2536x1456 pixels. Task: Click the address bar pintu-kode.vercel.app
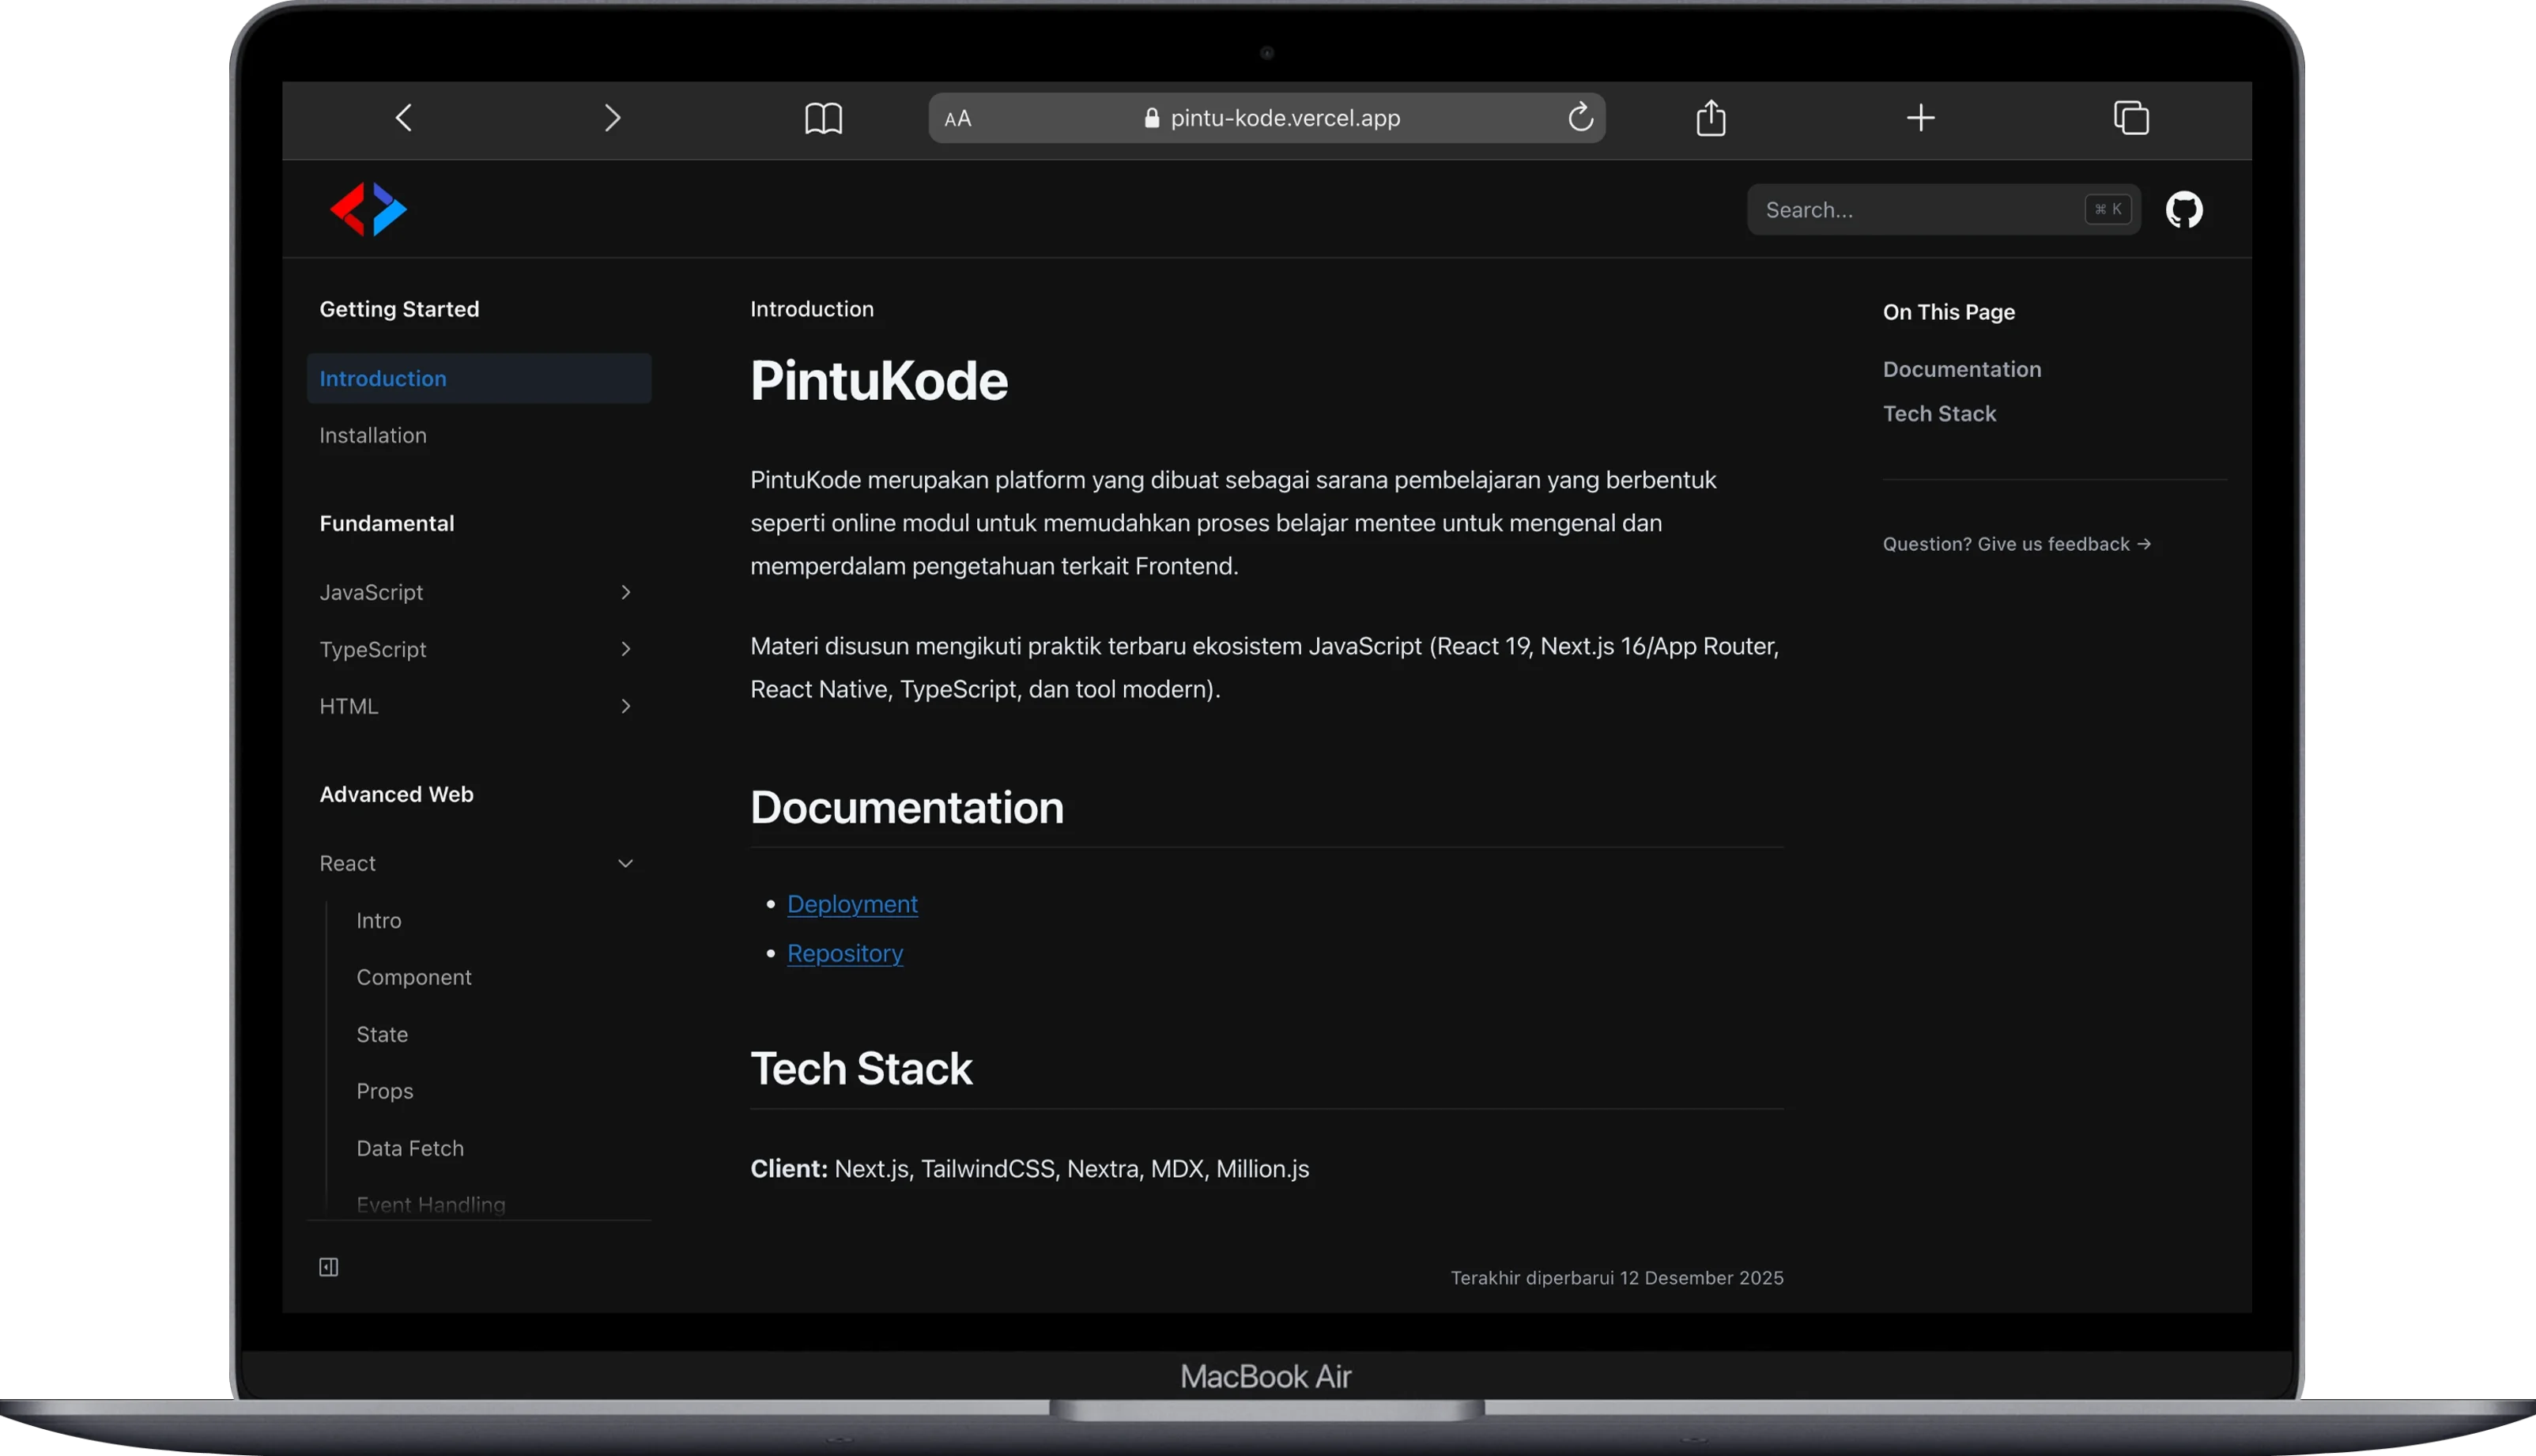tap(1267, 118)
